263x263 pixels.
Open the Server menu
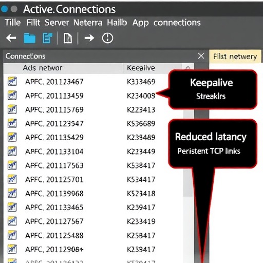(57, 23)
